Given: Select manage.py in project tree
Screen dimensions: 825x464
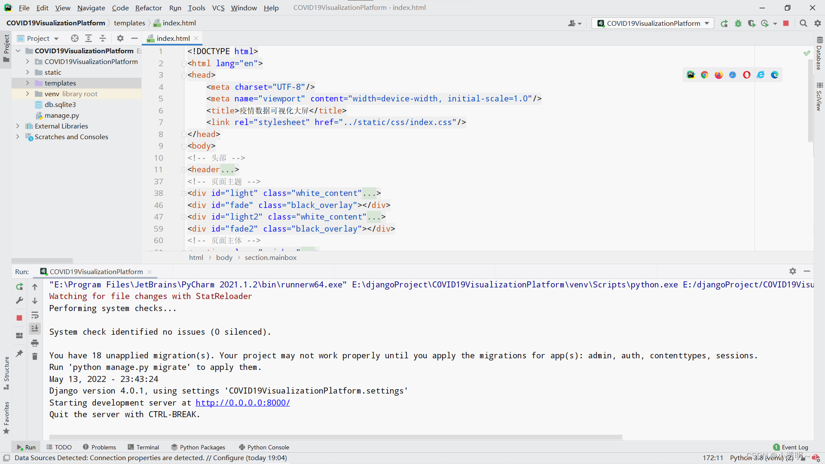Looking at the screenshot, I should pyautogui.click(x=61, y=115).
